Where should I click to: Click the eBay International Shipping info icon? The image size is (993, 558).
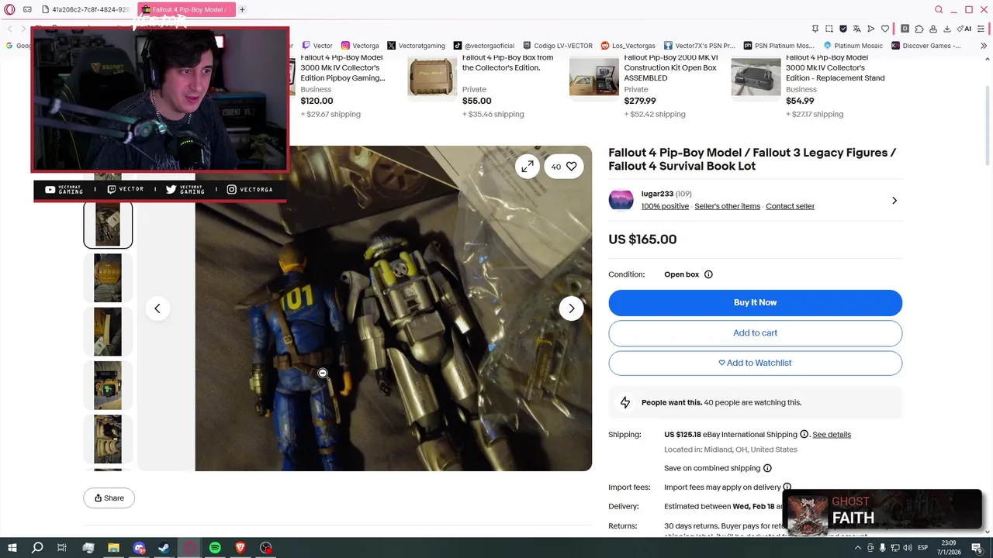(804, 434)
